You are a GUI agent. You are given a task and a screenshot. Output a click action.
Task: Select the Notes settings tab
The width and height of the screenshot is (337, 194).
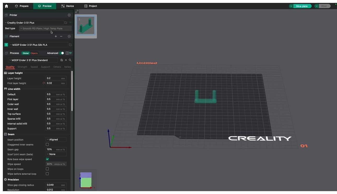[68, 67]
